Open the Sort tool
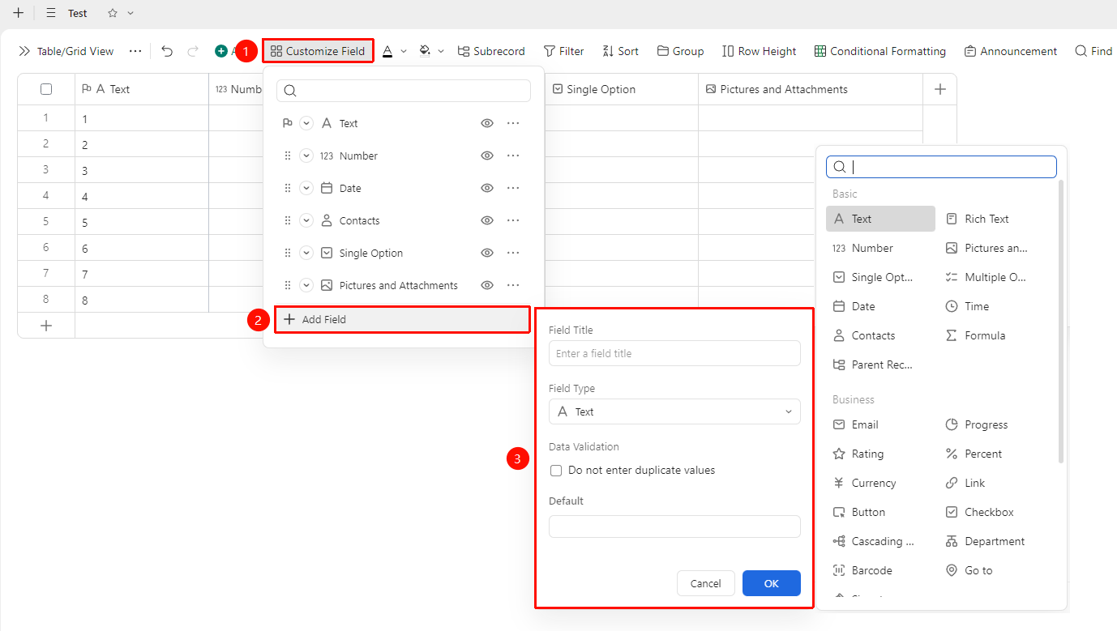 (x=620, y=51)
